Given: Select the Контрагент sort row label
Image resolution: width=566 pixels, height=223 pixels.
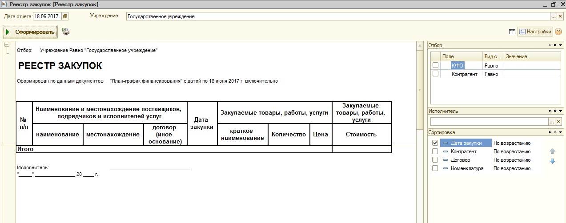Looking at the screenshot, I should point(464,151).
